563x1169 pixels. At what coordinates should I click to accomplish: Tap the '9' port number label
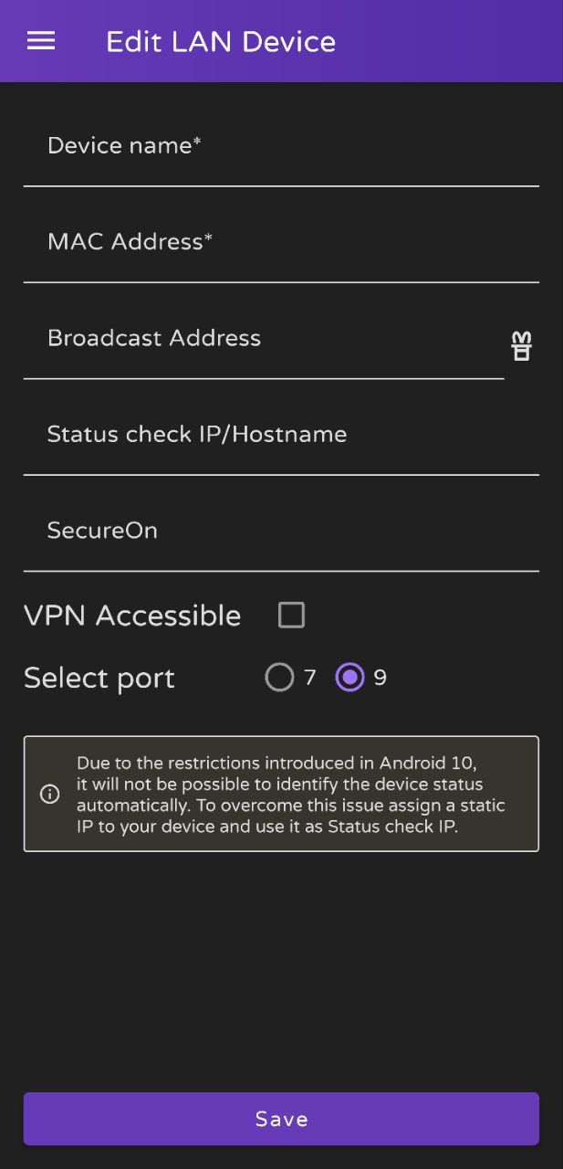(381, 678)
